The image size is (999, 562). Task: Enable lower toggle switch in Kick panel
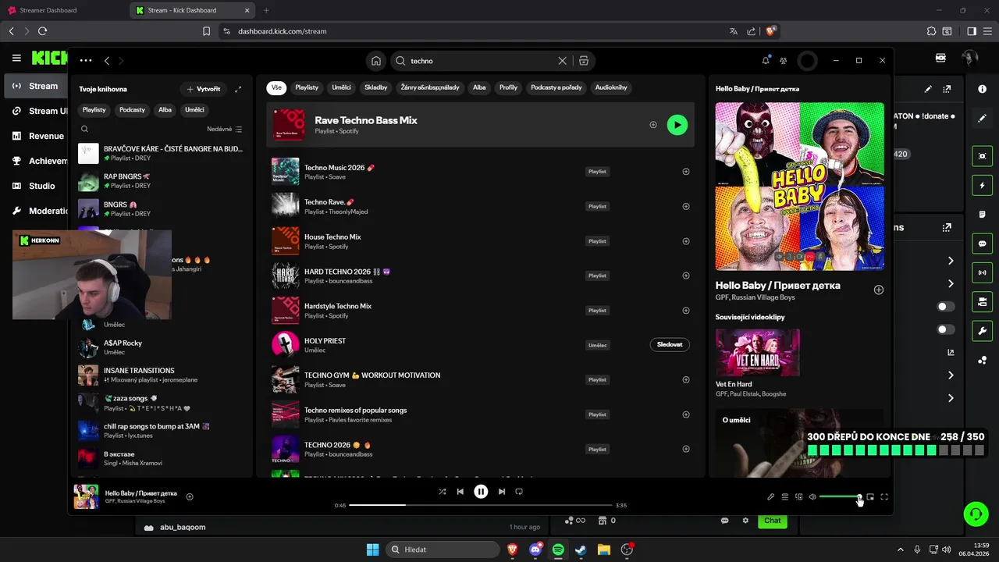(946, 329)
